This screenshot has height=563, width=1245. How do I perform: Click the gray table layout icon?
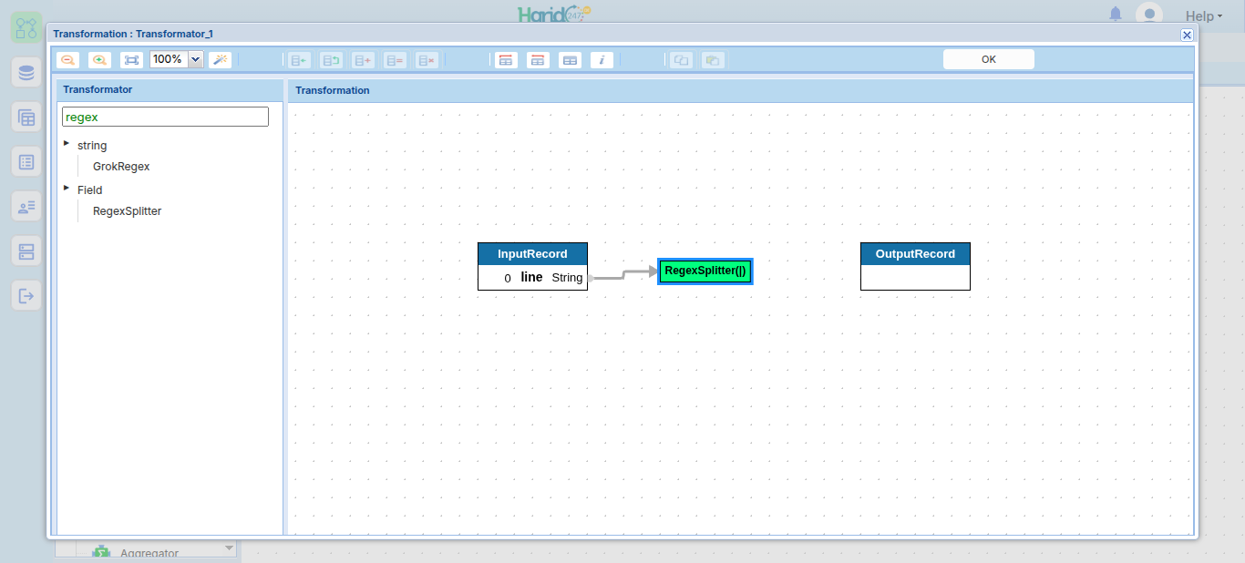click(570, 60)
